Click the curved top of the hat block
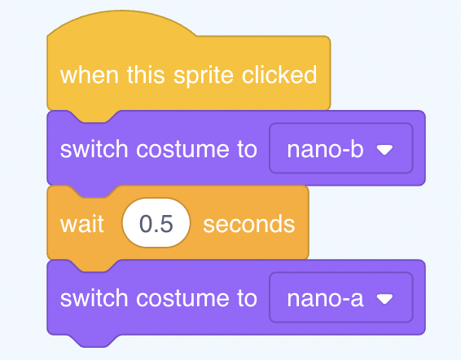The width and height of the screenshot is (461, 360). (122, 22)
